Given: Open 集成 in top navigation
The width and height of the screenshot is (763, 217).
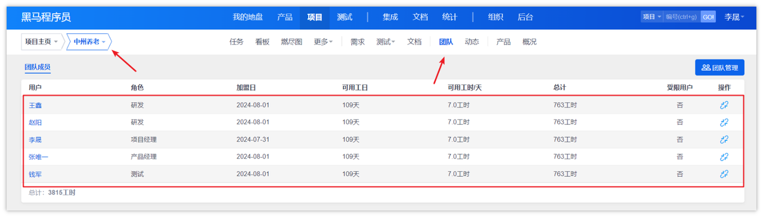Looking at the screenshot, I should coord(390,17).
